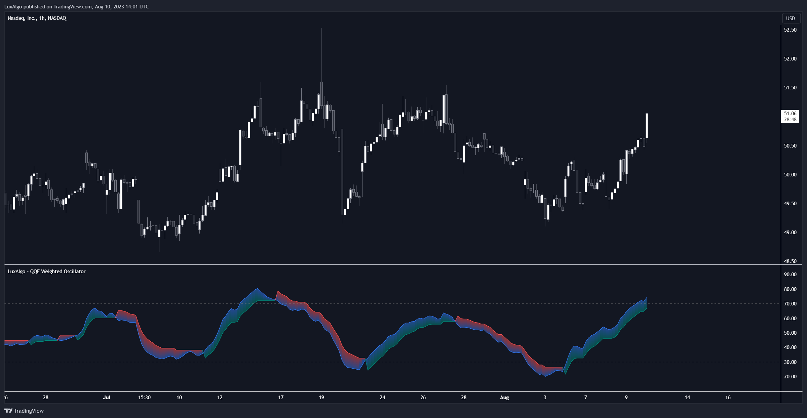Click the 50.00 price axis label
The height and width of the screenshot is (418, 807).
pos(790,175)
